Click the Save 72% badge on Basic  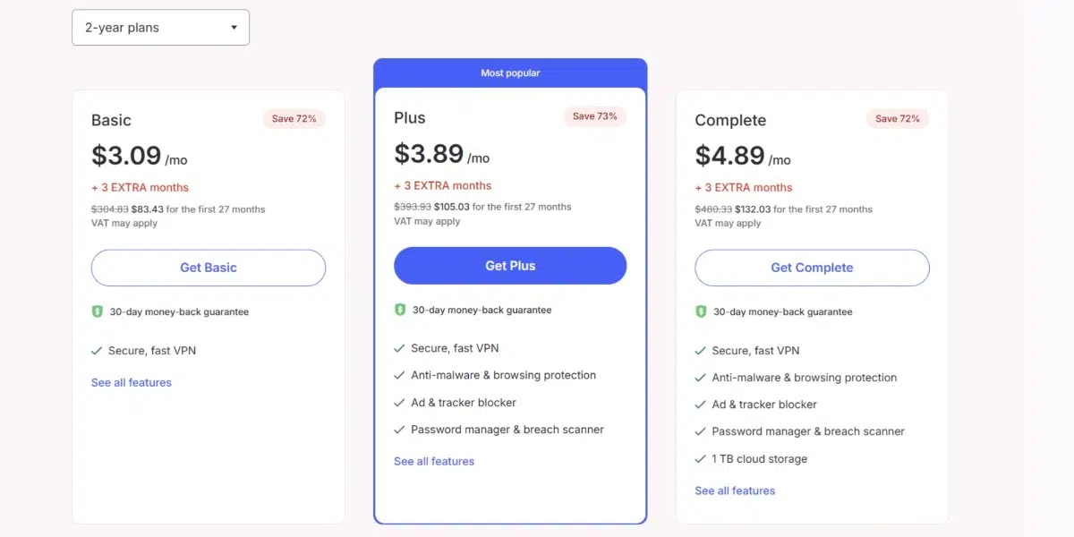[294, 118]
